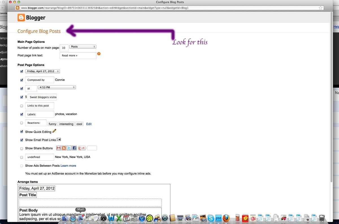This screenshot has width=339, height=224.
Task: Enable the location checkbox beside 'undefined'
Action: (x=22, y=157)
